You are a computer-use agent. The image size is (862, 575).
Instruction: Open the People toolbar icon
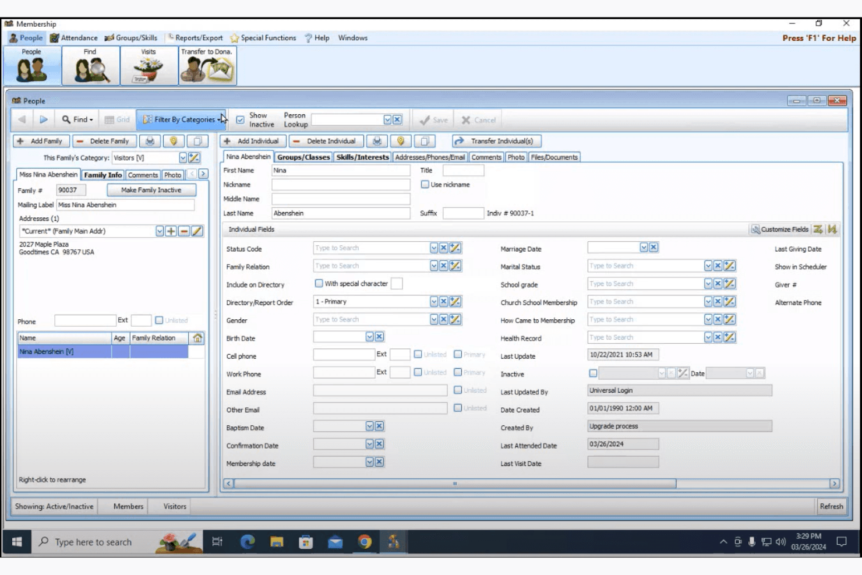[x=32, y=65]
